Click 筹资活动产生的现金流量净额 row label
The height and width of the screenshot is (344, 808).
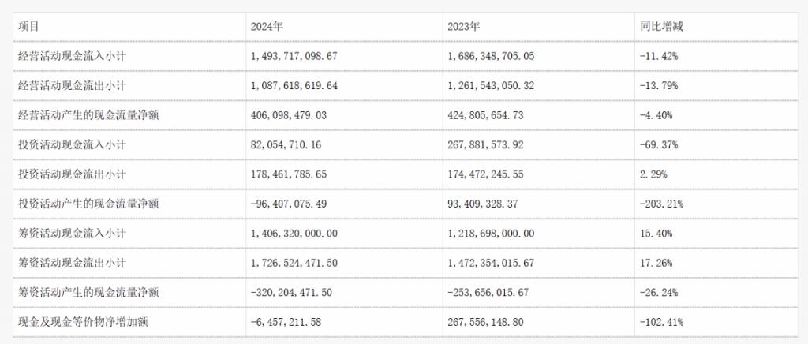click(88, 293)
